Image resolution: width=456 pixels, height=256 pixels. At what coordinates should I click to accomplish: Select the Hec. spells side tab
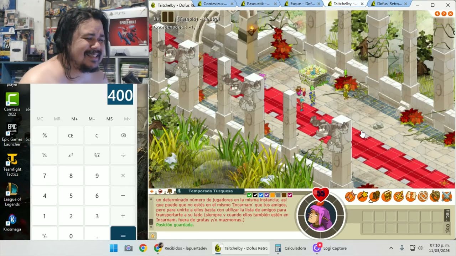click(448, 215)
